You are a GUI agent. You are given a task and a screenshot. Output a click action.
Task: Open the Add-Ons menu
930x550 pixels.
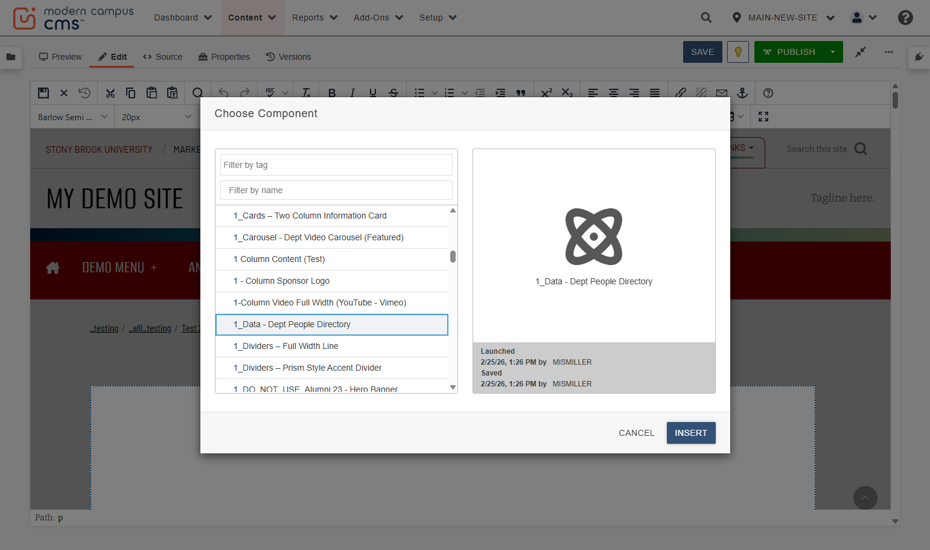[x=378, y=18]
